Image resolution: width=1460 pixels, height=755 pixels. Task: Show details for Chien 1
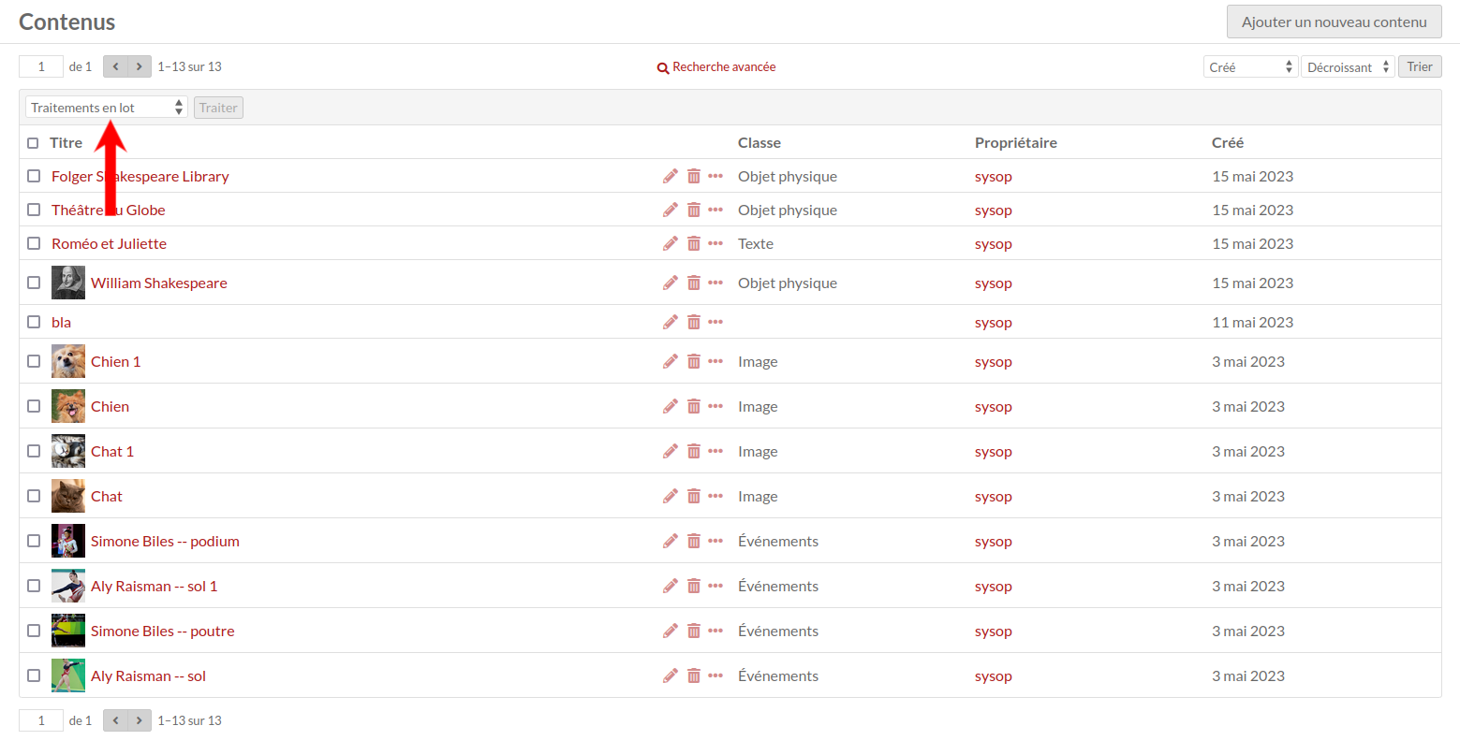pyautogui.click(x=715, y=361)
